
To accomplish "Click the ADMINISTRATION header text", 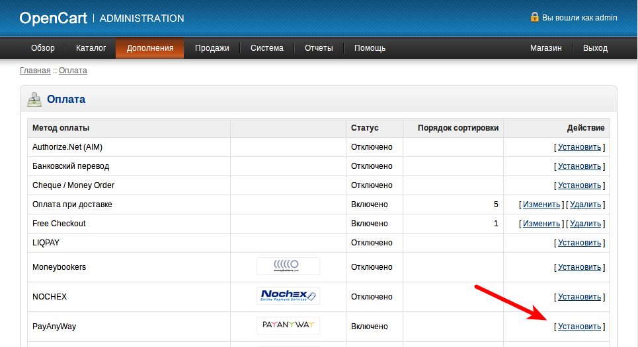I will click(x=141, y=18).
